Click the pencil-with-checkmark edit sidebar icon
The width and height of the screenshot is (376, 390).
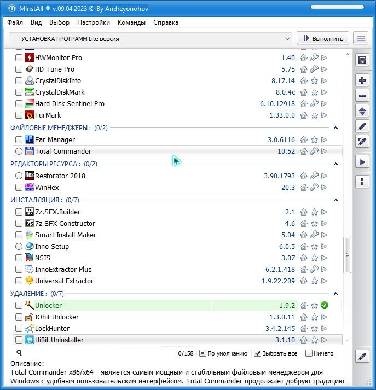point(362,142)
